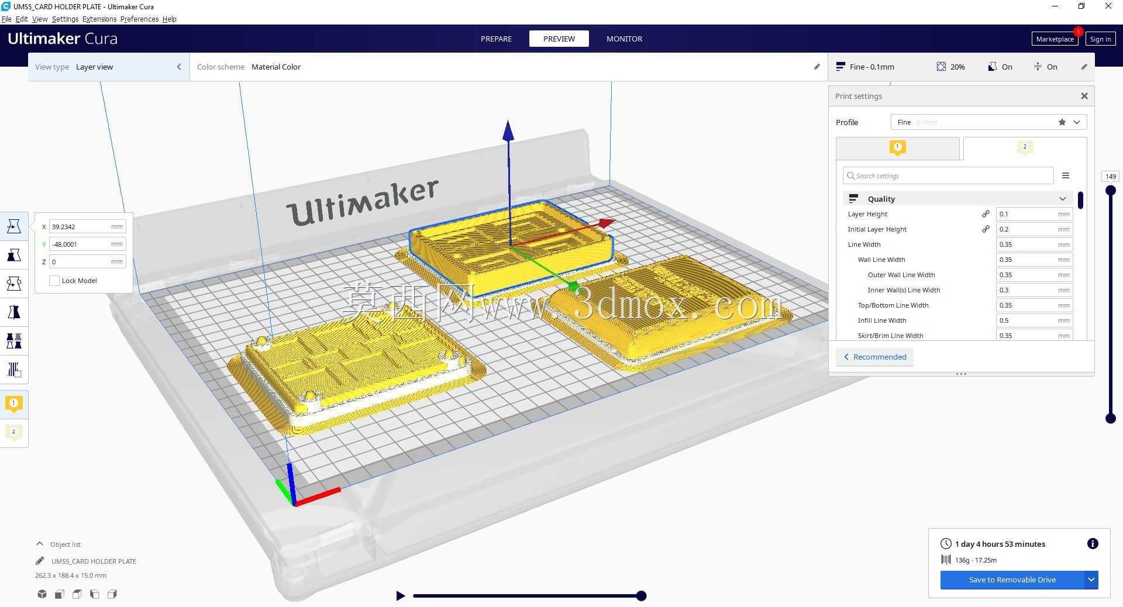Open Per Model Settings tool
Image resolution: width=1123 pixels, height=607 pixels.
(14, 341)
